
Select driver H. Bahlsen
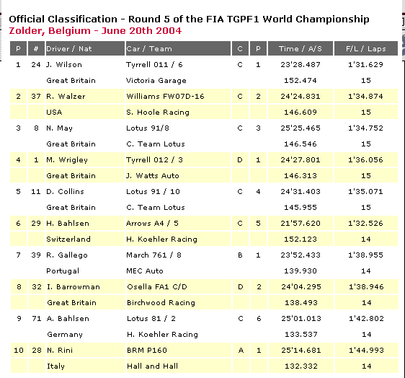68,224
